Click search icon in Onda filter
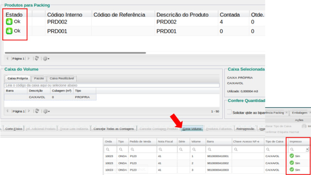This screenshot has height=175, width=311. (107, 149)
